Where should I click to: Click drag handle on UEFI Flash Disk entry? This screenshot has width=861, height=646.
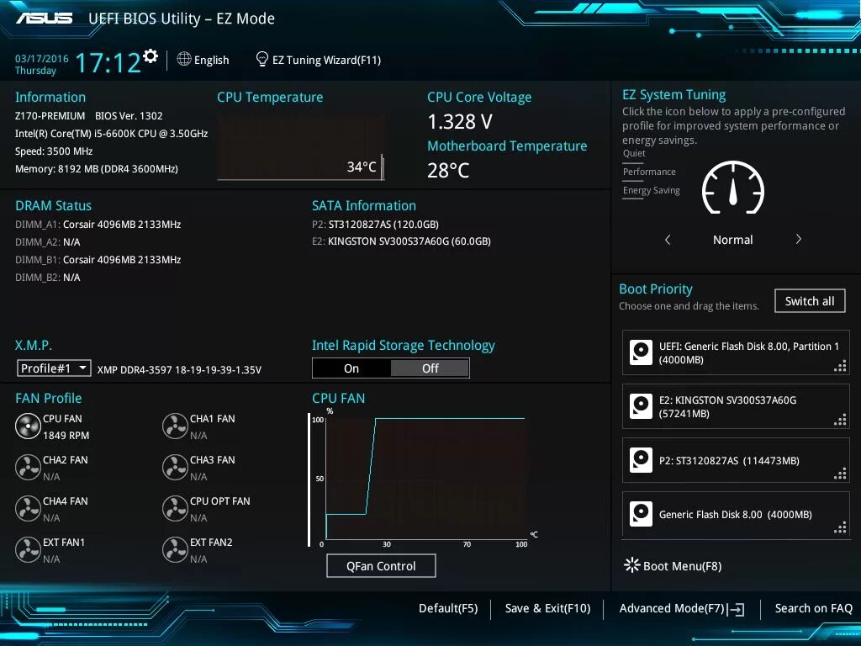click(840, 367)
